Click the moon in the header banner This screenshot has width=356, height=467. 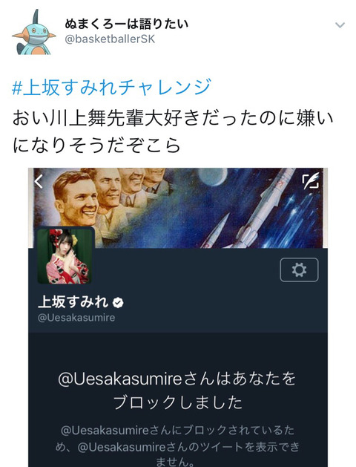click(212, 176)
